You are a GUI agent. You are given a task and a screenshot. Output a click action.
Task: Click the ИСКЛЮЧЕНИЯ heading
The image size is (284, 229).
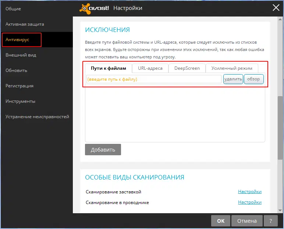pos(107,30)
